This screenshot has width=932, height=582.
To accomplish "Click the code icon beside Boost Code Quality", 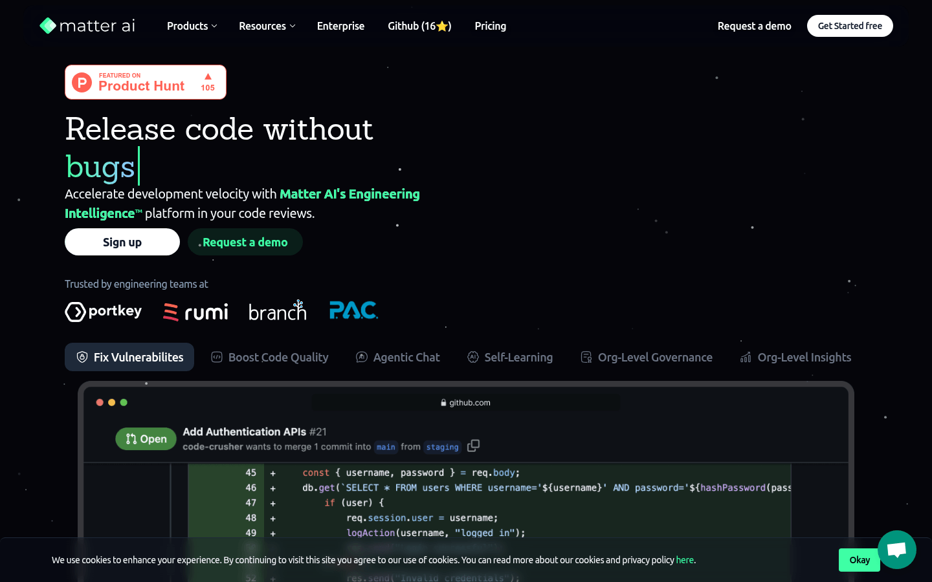I will [217, 357].
